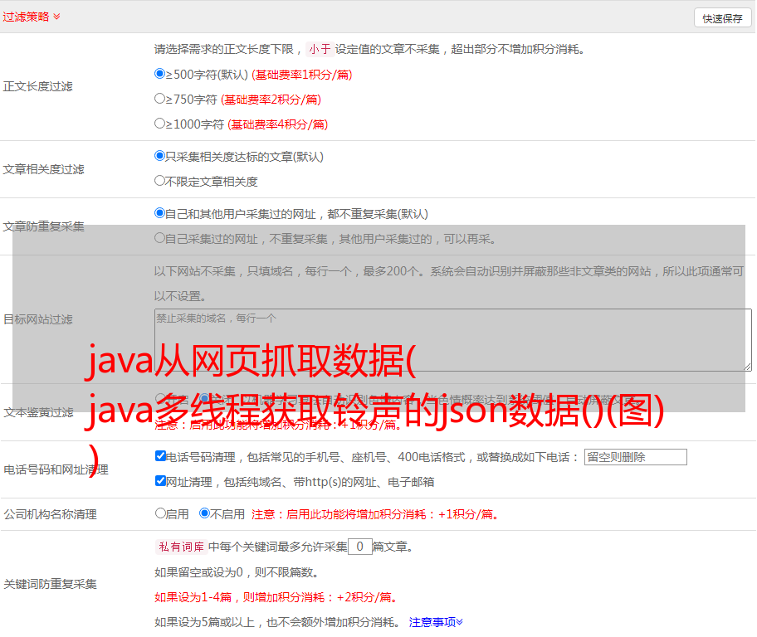Select 不启用 for 公司机构名称清理
The width and height of the screenshot is (757, 637).
click(205, 513)
